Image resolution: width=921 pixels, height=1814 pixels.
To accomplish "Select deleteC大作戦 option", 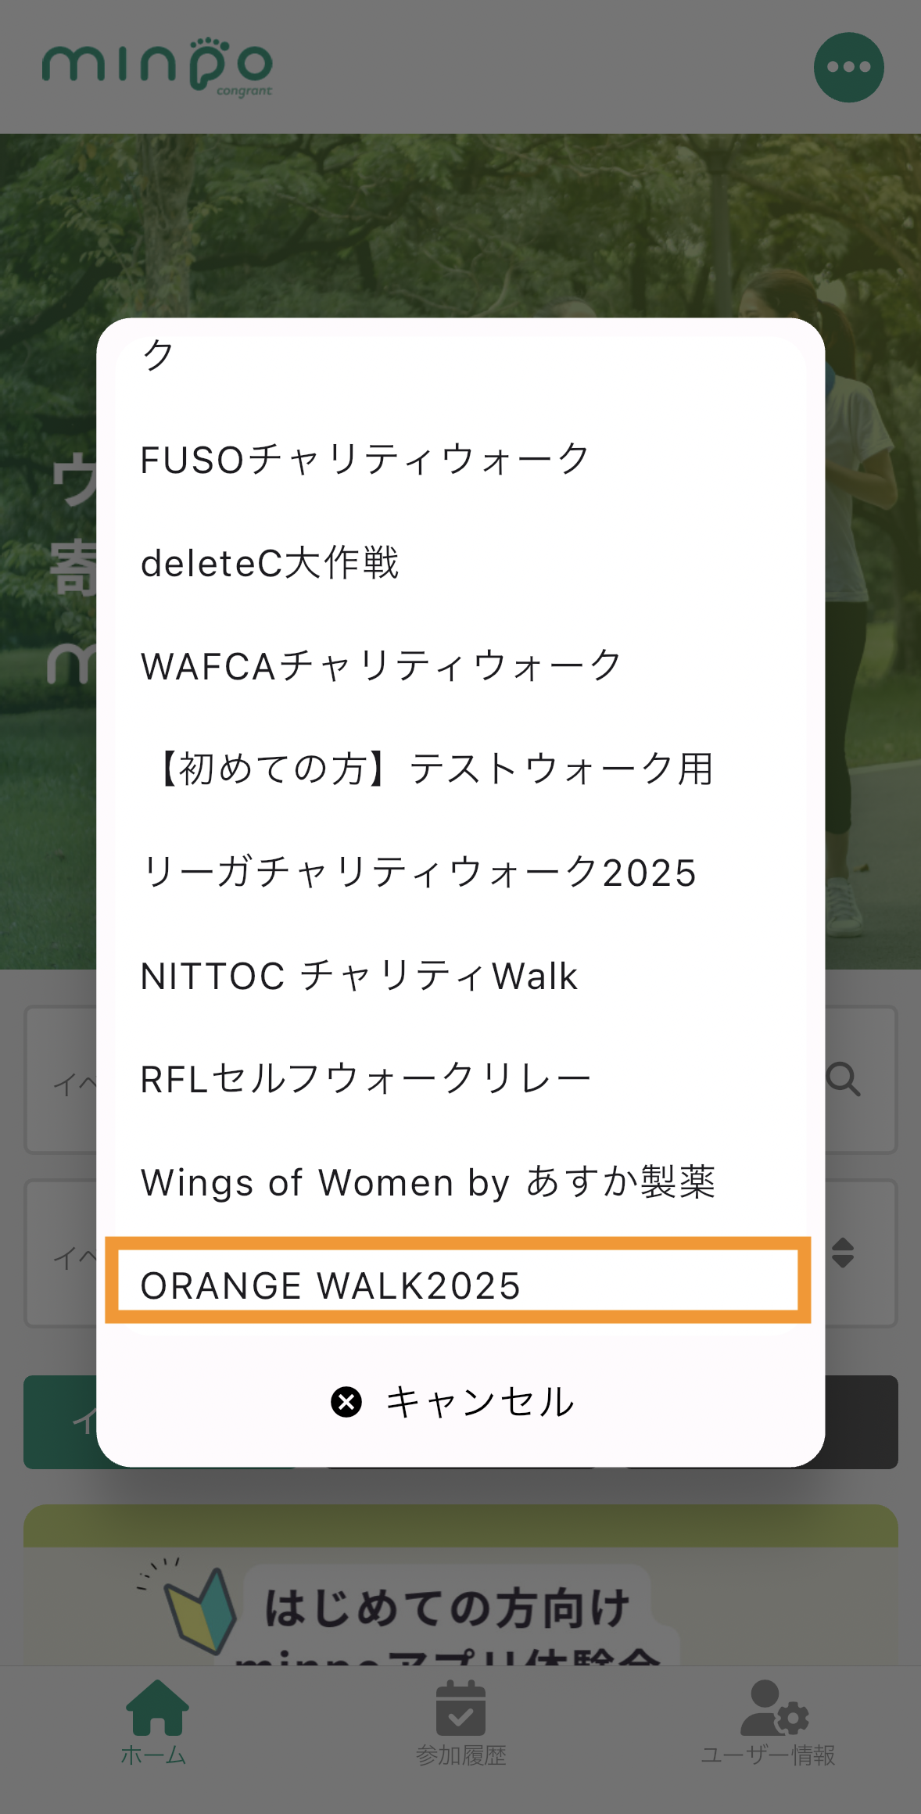I will 270,563.
